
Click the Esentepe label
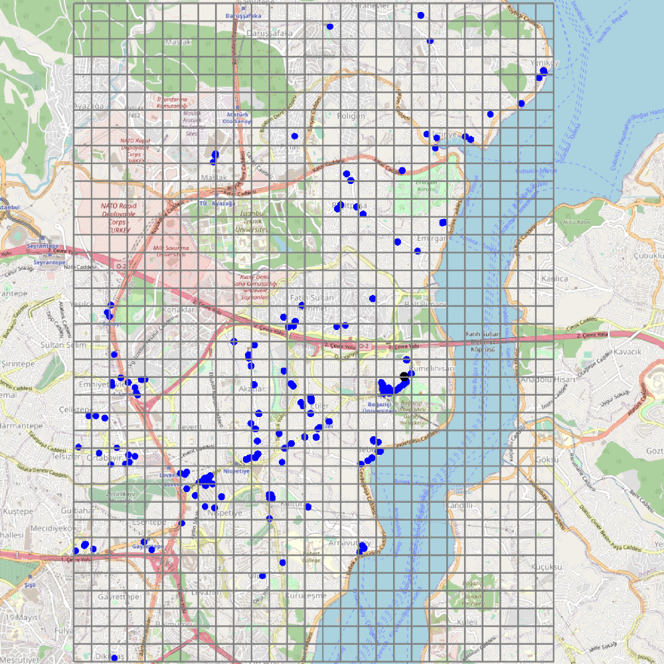(149, 522)
